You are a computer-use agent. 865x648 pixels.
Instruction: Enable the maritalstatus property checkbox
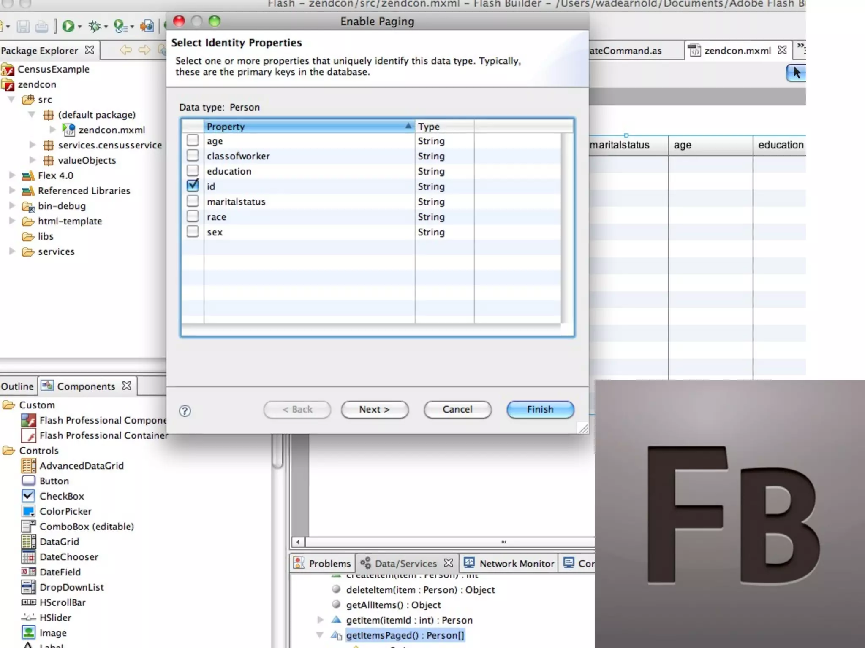[193, 201]
